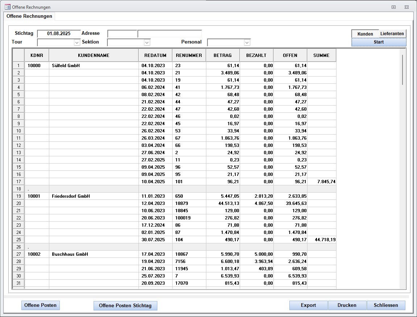Toggle the Kunden view button

[x=365, y=34]
